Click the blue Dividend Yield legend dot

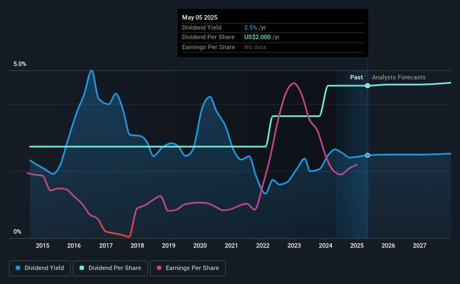(18, 268)
